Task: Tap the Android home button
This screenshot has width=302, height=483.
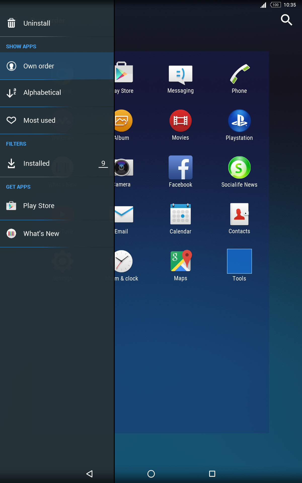Action: coord(151,474)
